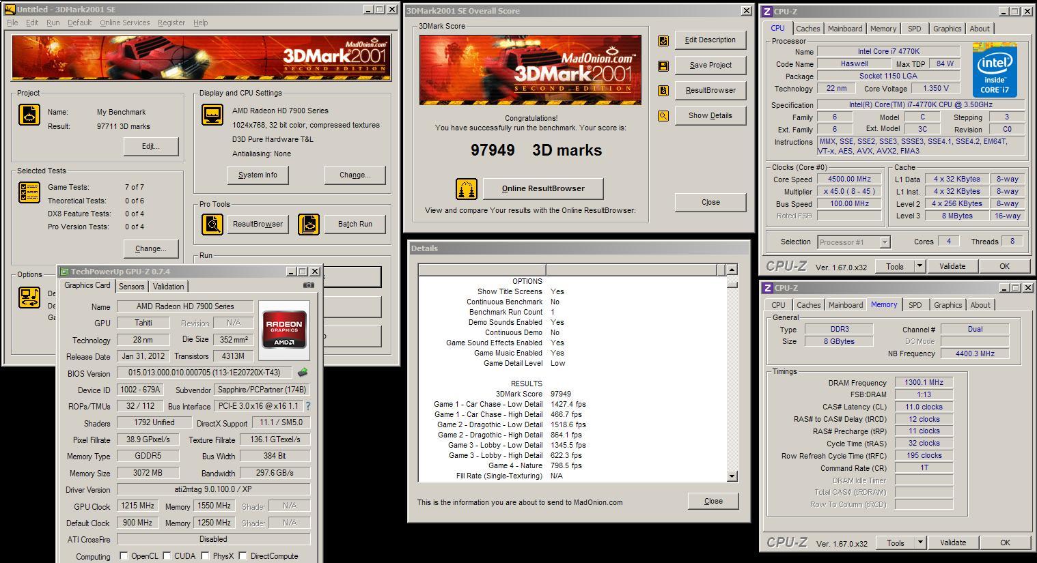
Task: Click Change... button under Selected Tests
Action: click(x=151, y=248)
